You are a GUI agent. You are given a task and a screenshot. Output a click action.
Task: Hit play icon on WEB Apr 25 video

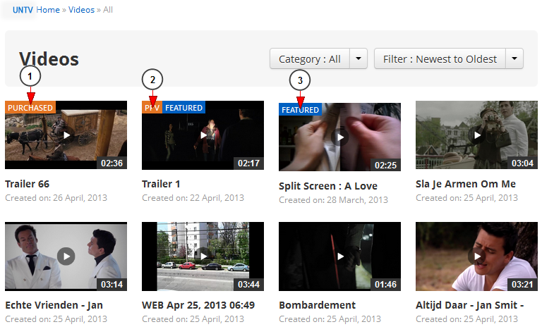click(203, 256)
